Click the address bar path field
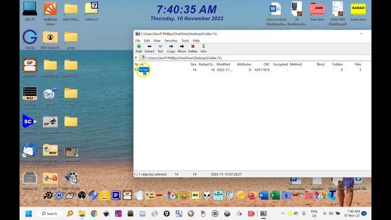Image resolution: width=391 pixels, height=220 pixels. pos(255,58)
